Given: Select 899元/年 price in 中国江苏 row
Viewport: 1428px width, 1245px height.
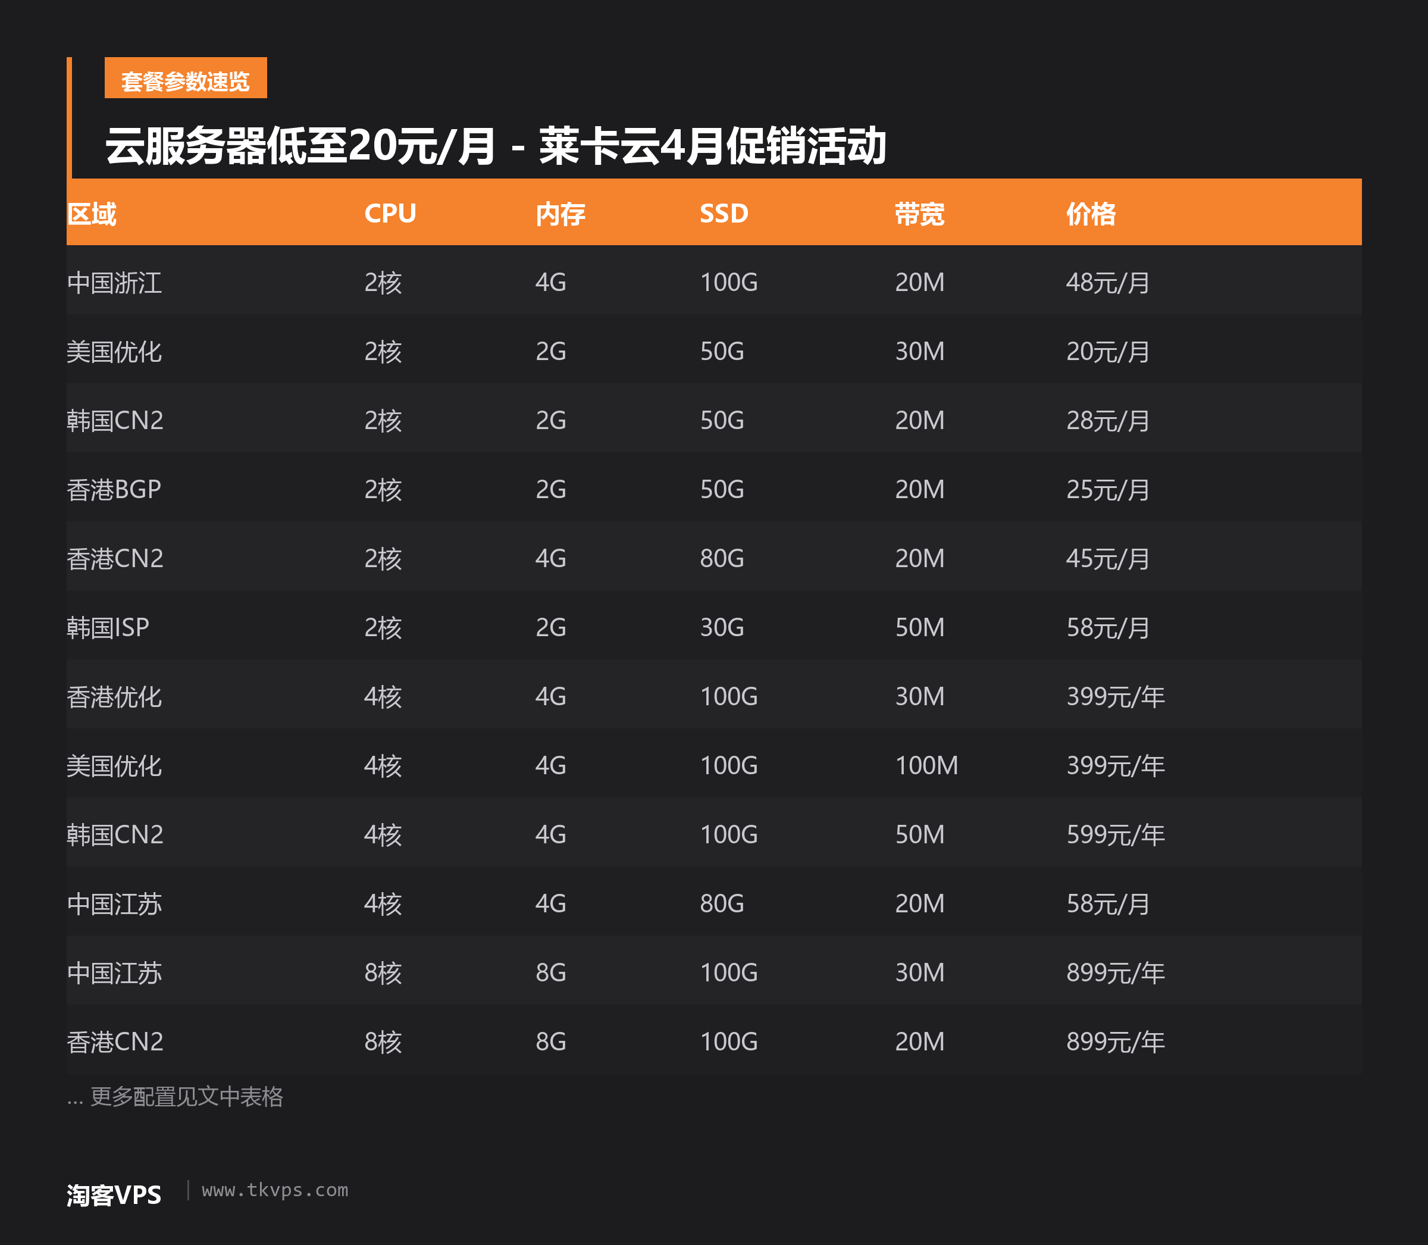Looking at the screenshot, I should pyautogui.click(x=1116, y=972).
